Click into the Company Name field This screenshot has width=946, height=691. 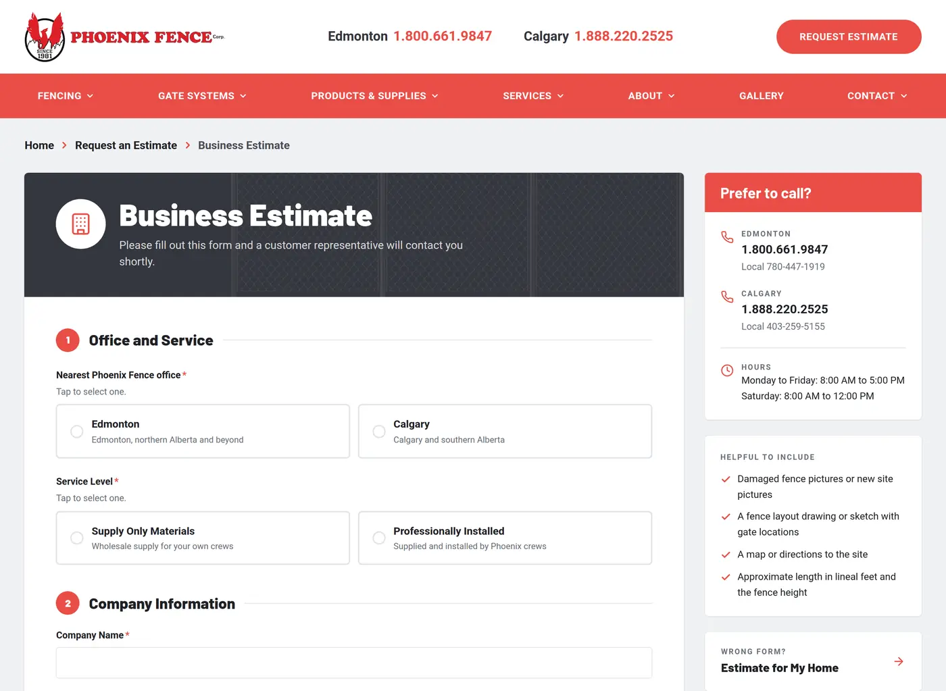[354, 663]
